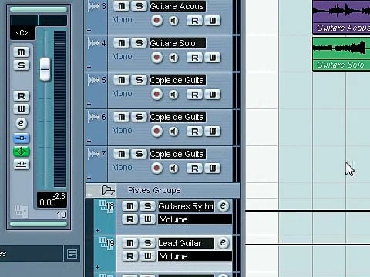Image resolution: width=370 pixels, height=277 pixels.
Task: Click monitor speaker icon on track 15
Action: [x=173, y=95]
